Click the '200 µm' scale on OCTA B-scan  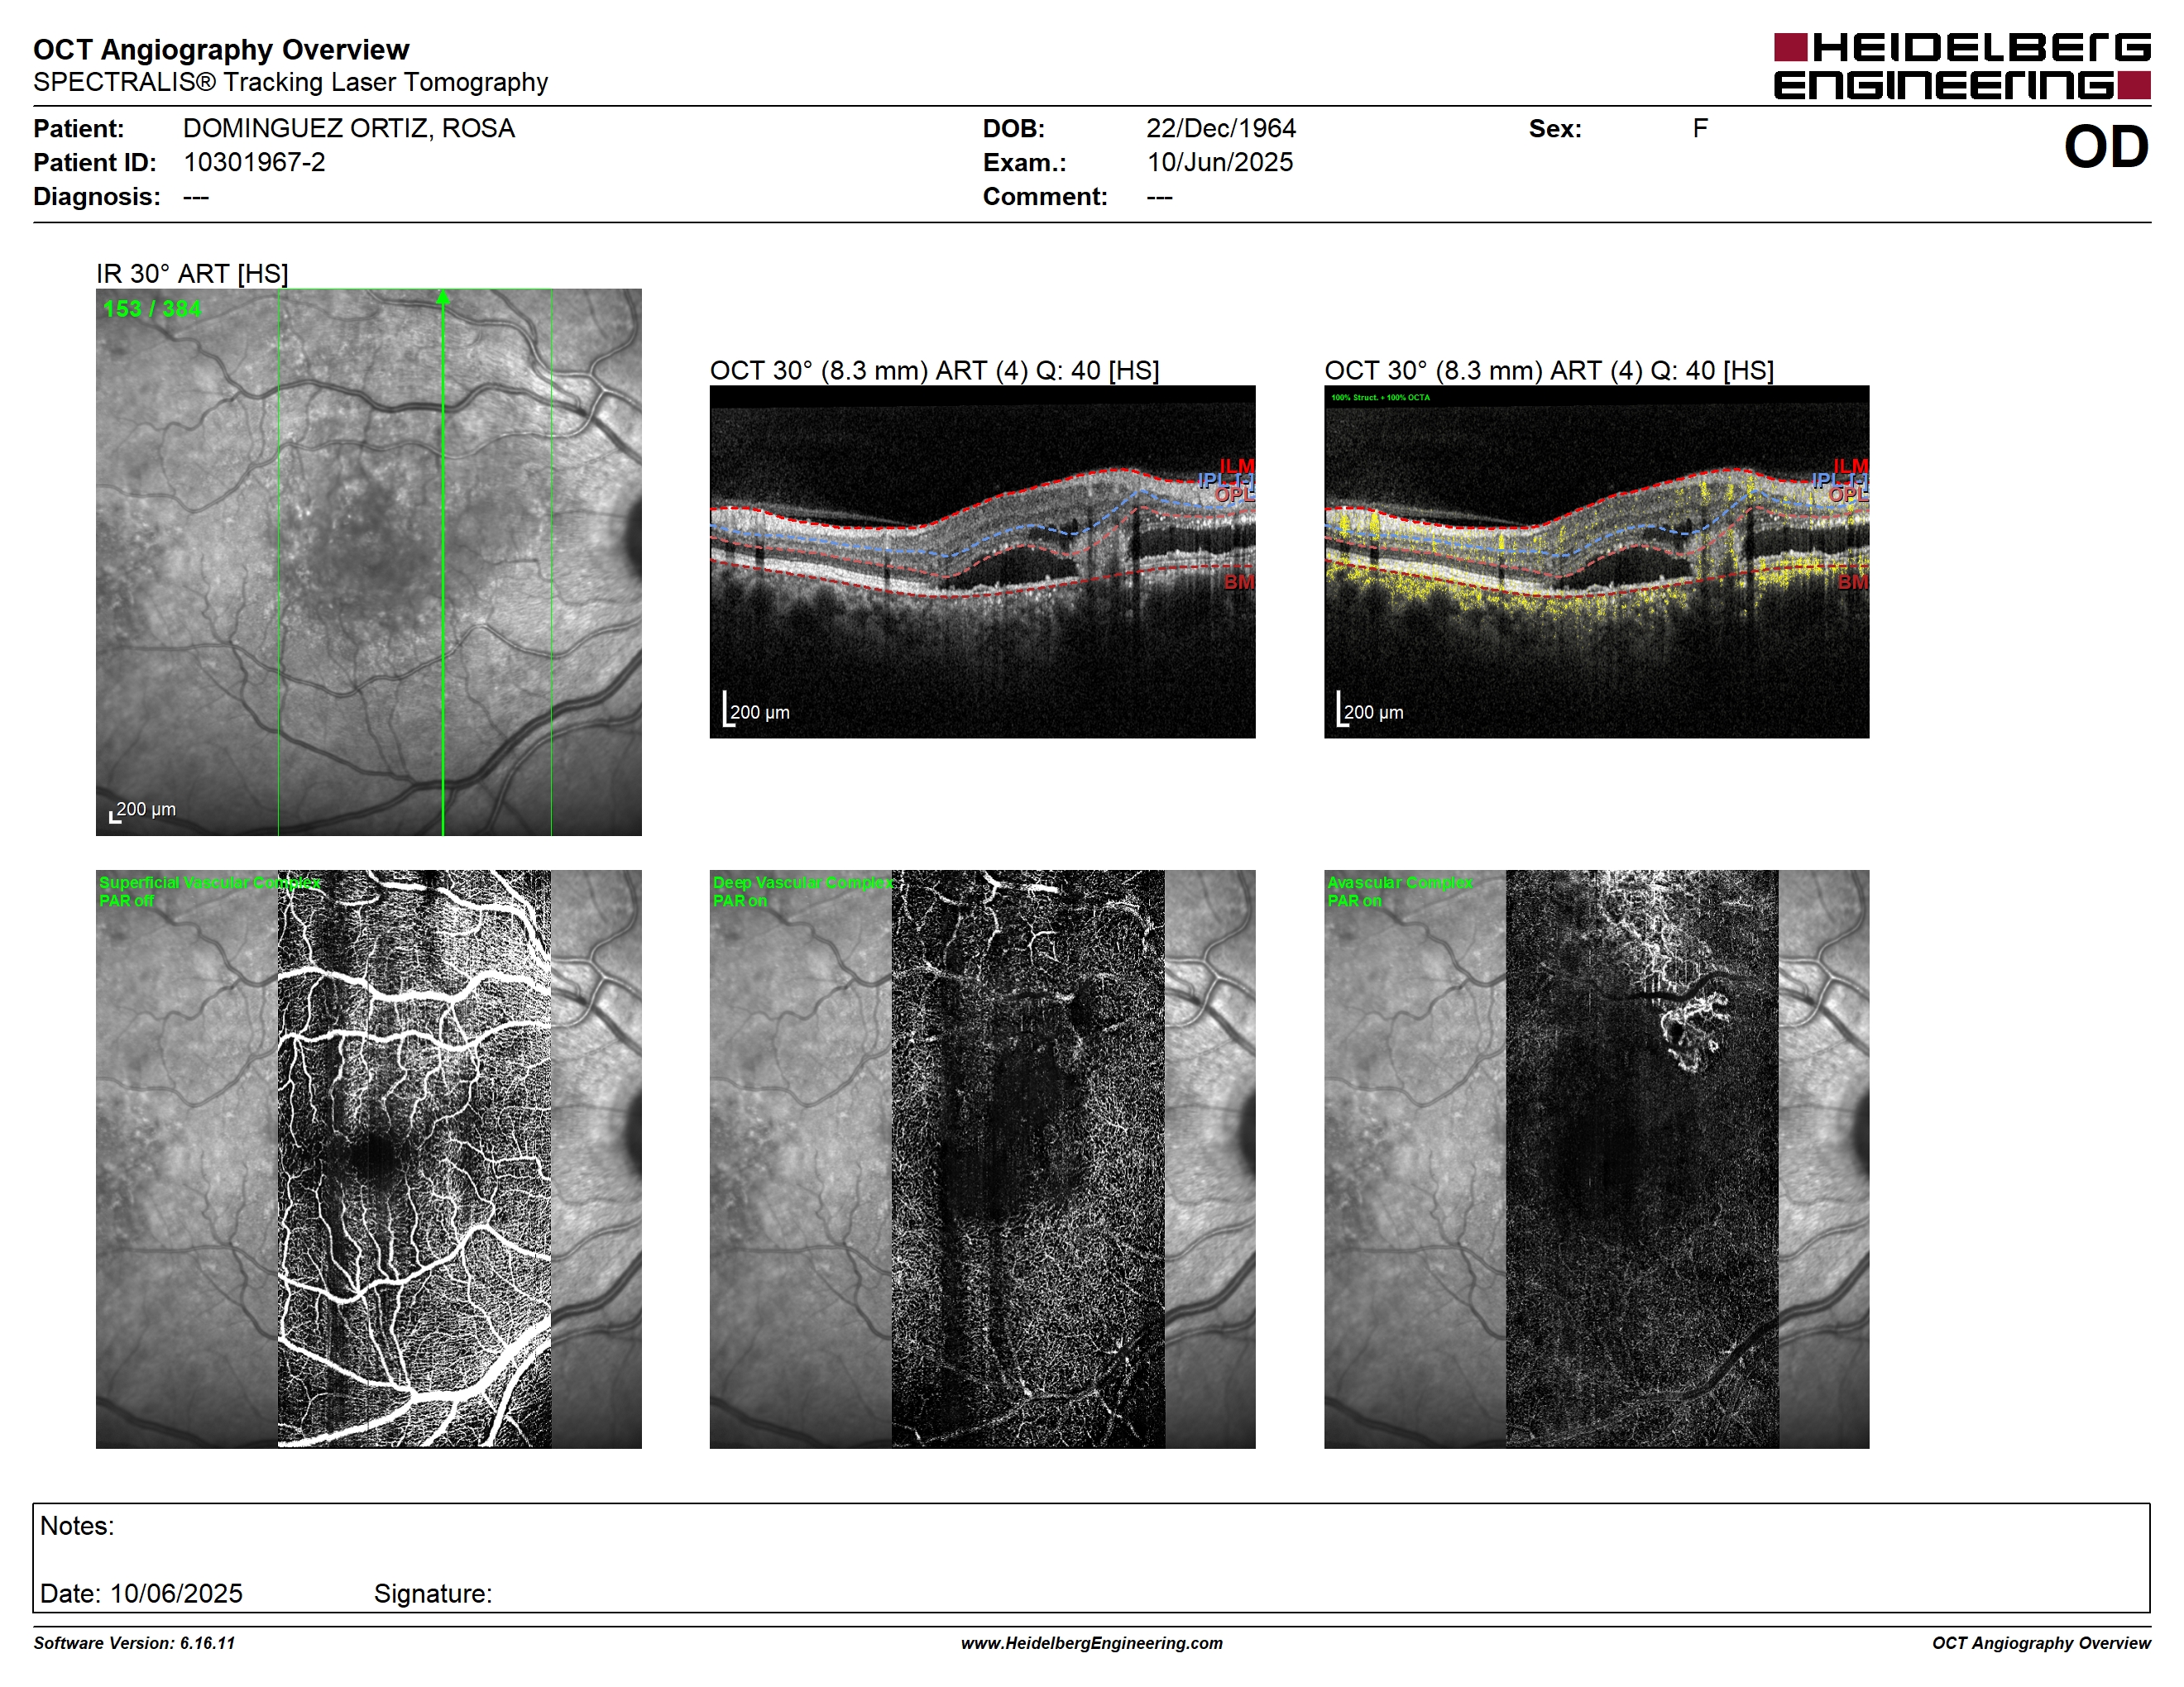tap(1370, 710)
